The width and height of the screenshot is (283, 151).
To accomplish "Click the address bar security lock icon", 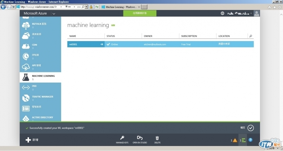I will [91, 7].
